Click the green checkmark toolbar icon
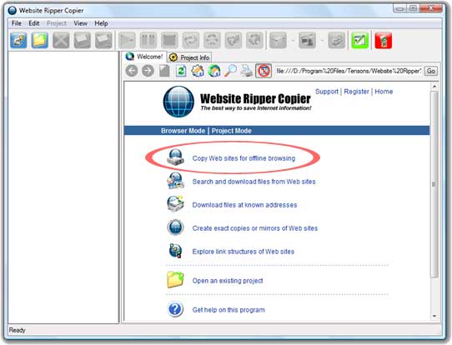452x345 pixels. click(360, 40)
